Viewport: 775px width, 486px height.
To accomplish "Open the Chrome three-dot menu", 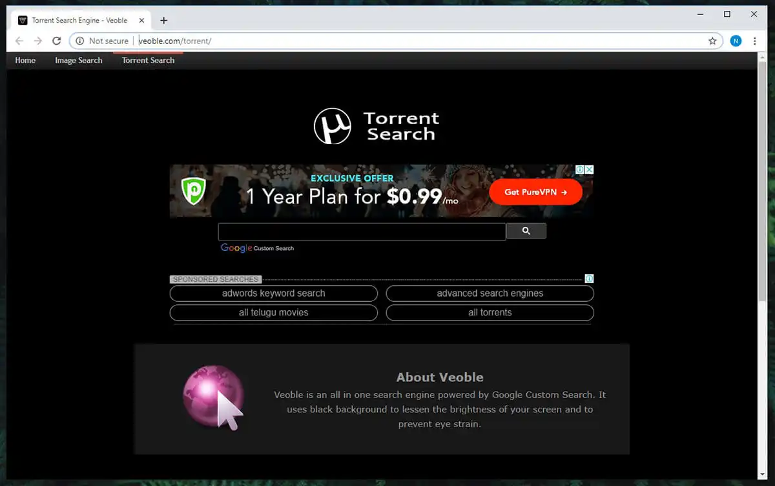I will point(754,41).
